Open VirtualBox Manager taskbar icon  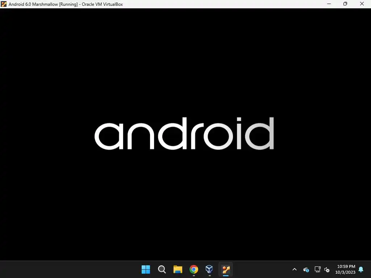pos(209,269)
